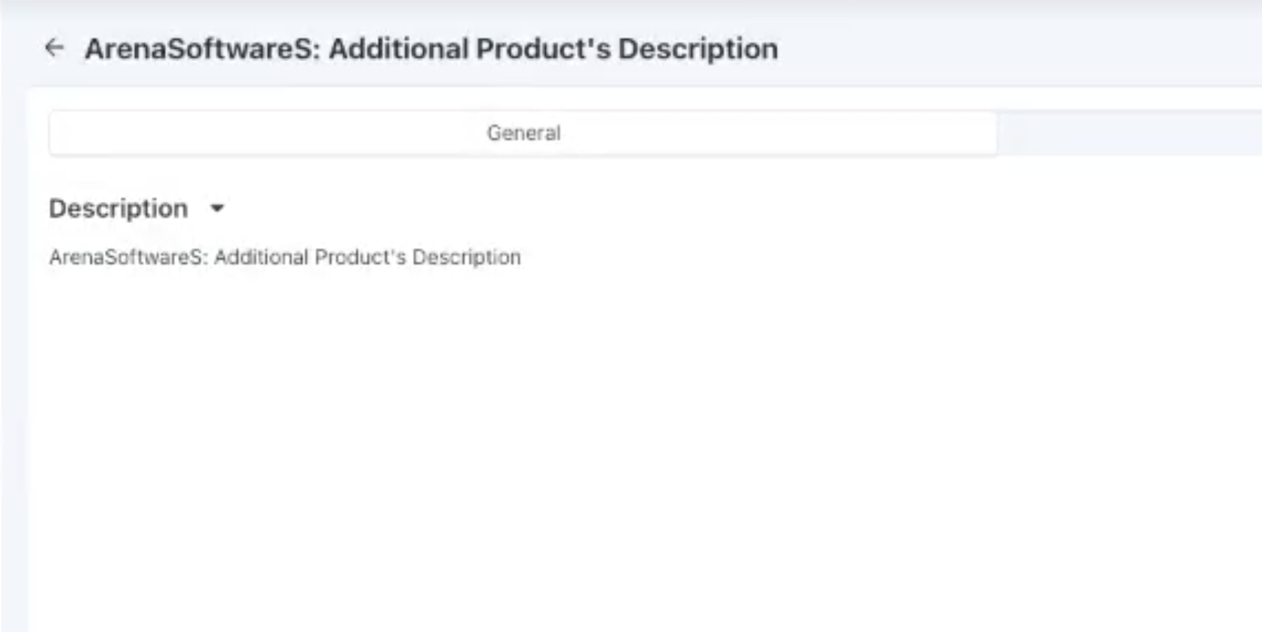Open the General tab
1262x632 pixels.
pyautogui.click(x=523, y=132)
